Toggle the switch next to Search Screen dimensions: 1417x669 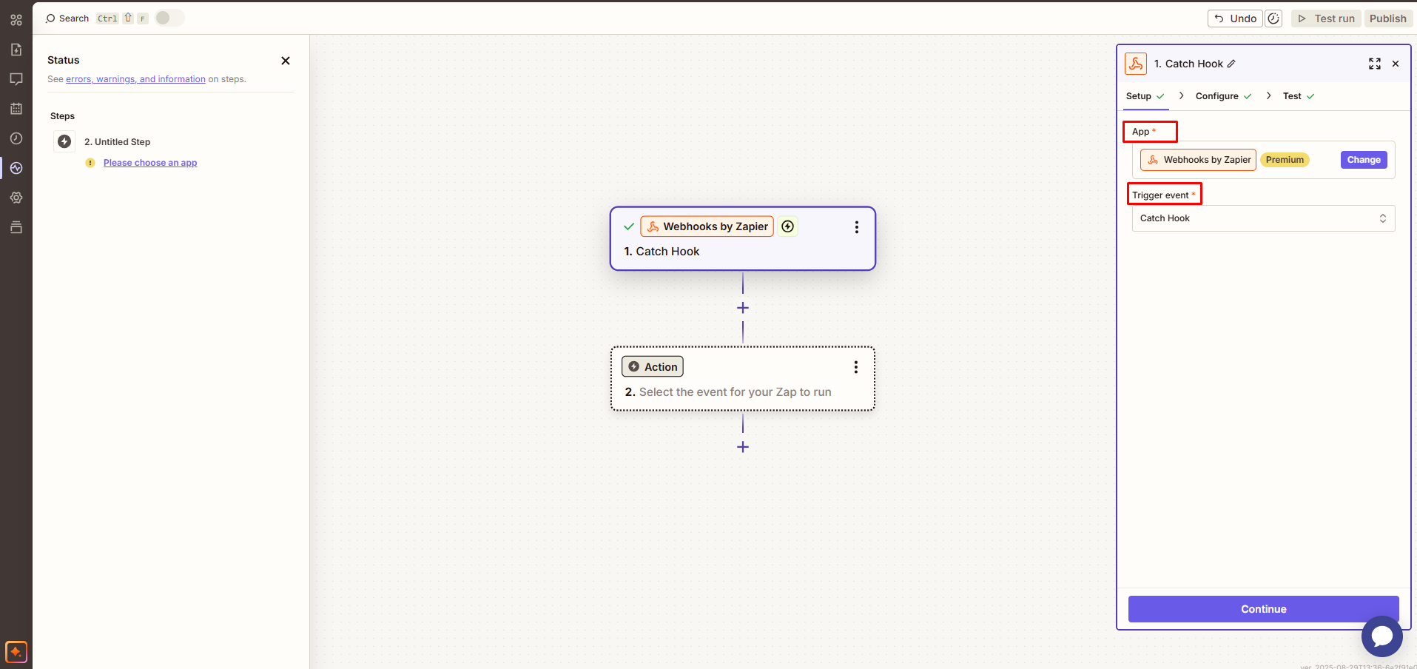click(169, 18)
